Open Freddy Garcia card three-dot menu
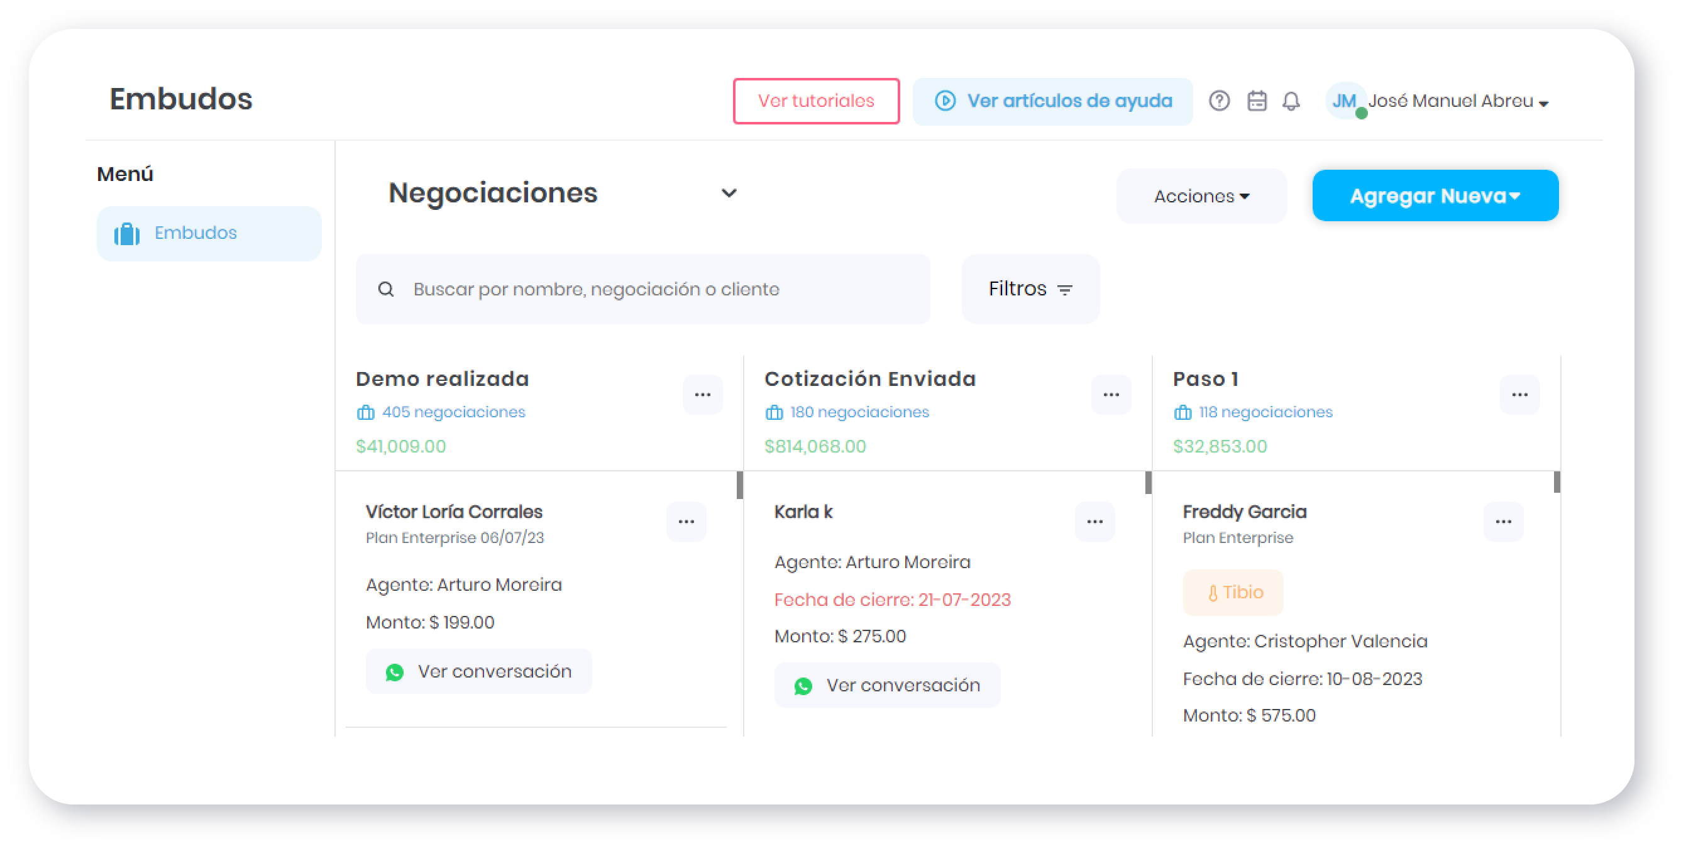 pyautogui.click(x=1503, y=522)
